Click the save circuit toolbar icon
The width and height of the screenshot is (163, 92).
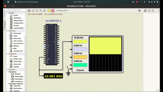37,10
